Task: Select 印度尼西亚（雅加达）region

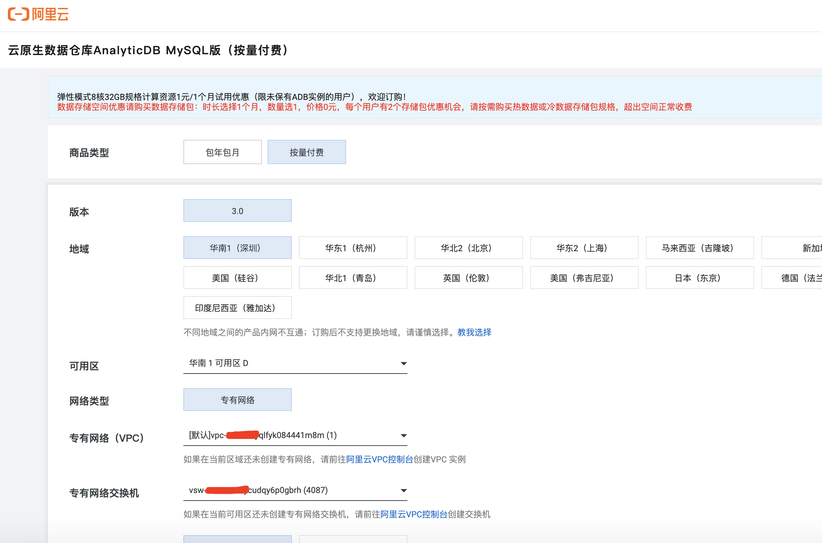Action: (x=237, y=308)
